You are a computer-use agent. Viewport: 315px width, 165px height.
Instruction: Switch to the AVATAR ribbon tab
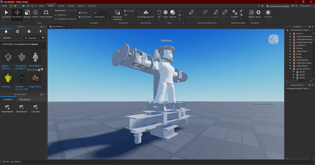click(61, 6)
